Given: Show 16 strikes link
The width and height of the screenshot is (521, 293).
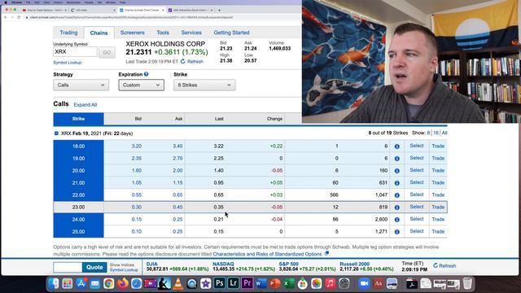Looking at the screenshot, I should [436, 133].
